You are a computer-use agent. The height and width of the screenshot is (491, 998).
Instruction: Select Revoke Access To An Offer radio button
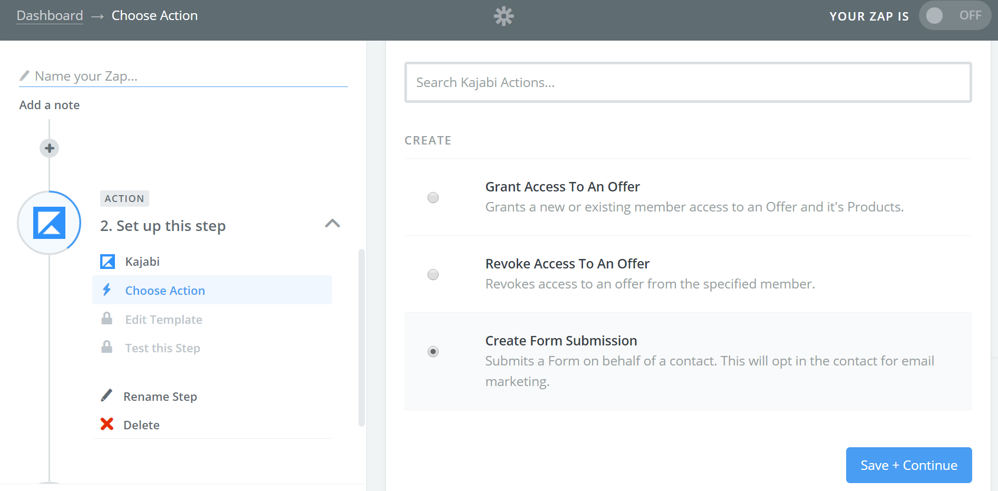click(433, 275)
